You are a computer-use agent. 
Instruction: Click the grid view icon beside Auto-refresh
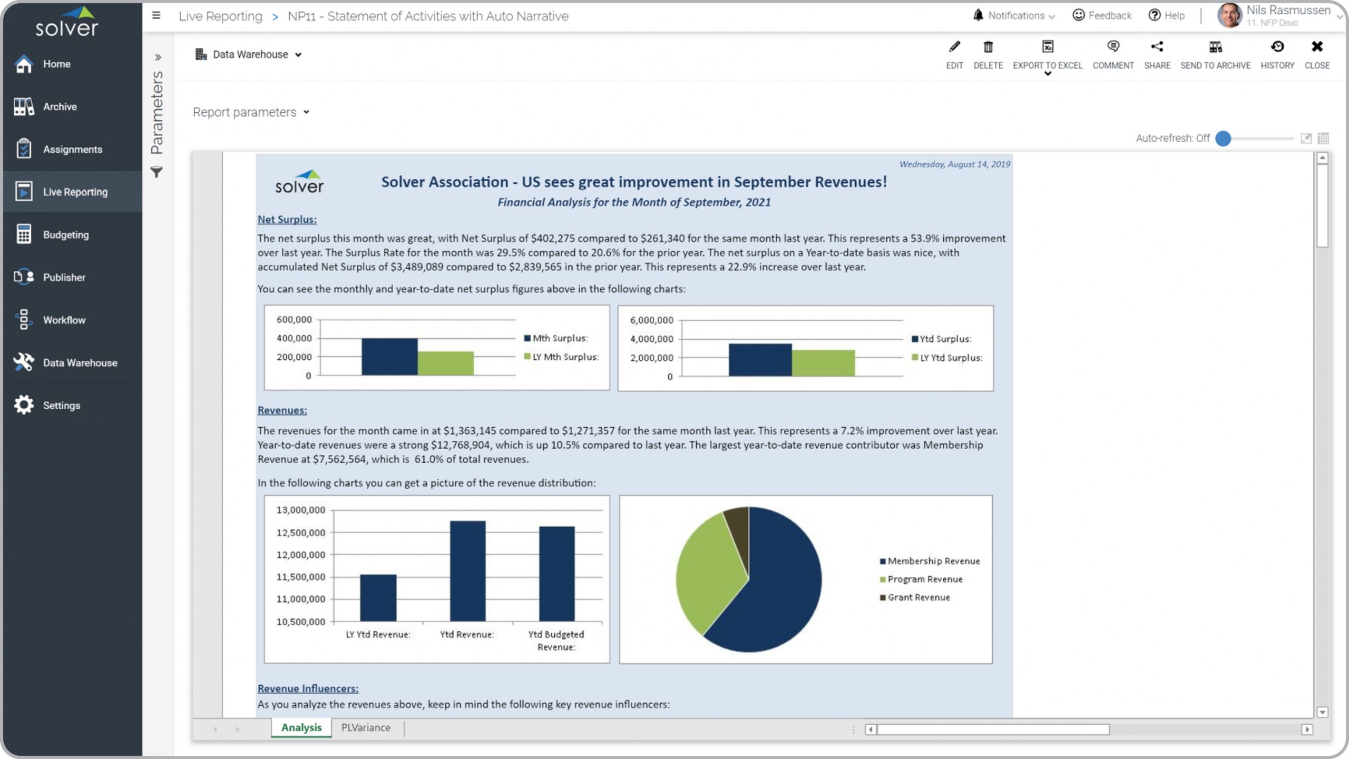tap(1323, 139)
